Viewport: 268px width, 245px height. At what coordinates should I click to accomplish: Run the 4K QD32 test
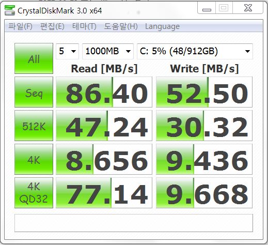coord(34,193)
